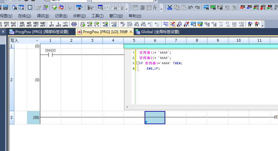Switch to Global 全局标签设置 tab
Image resolution: width=278 pixels, height=151 pixels.
click(x=158, y=32)
